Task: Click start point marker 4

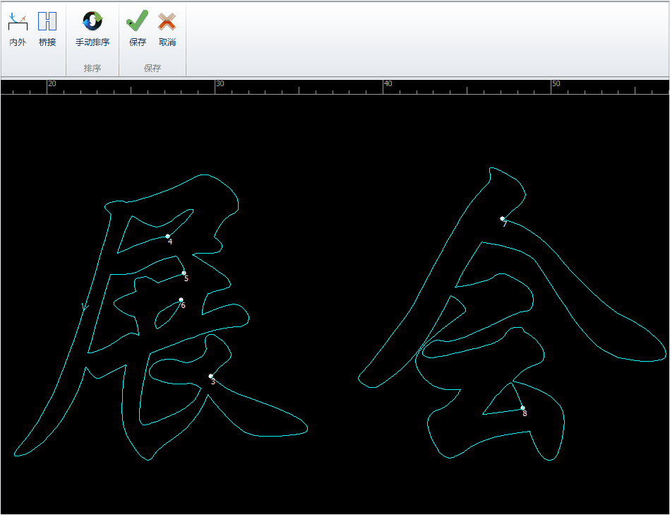Action: pos(167,236)
